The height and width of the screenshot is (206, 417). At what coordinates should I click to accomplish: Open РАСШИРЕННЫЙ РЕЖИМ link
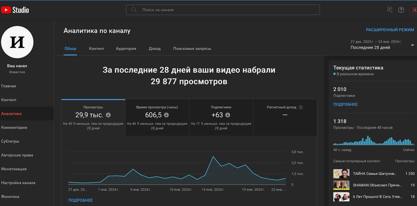click(390, 29)
